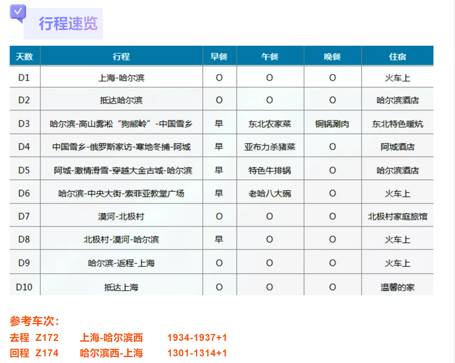The width and height of the screenshot is (455, 363).
Task: Select the "老哈八大碗" lunch cell
Action: pos(269,193)
